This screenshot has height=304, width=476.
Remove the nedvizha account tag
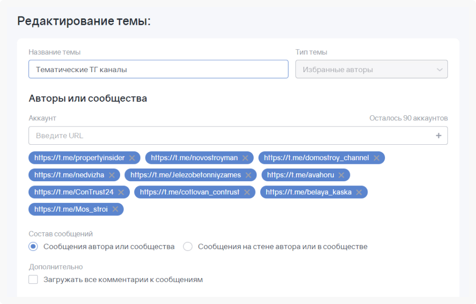click(112, 175)
